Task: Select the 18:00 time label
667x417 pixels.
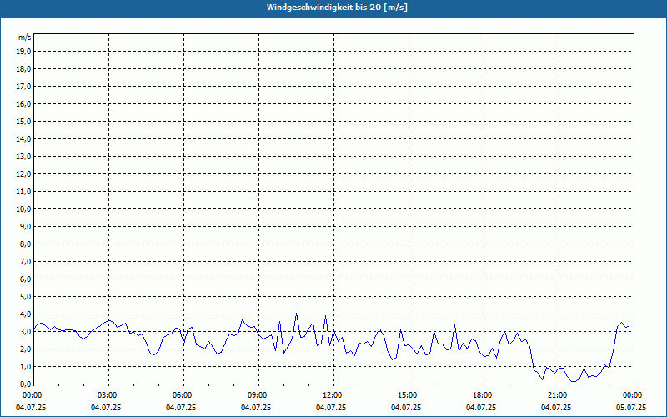Action: point(481,395)
